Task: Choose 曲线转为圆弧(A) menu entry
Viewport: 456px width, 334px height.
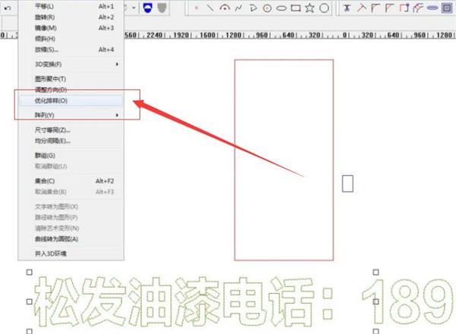Action: tap(71, 239)
